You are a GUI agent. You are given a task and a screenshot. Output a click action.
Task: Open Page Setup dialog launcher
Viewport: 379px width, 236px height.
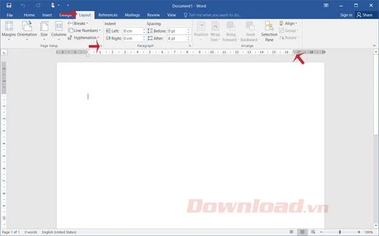[101, 46]
